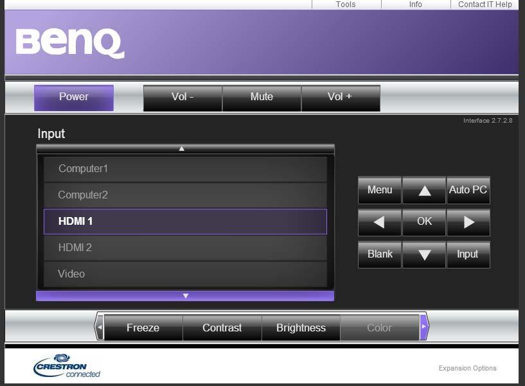Open the Tools tab
Image resolution: width=525 pixels, height=386 pixels.
(346, 4)
